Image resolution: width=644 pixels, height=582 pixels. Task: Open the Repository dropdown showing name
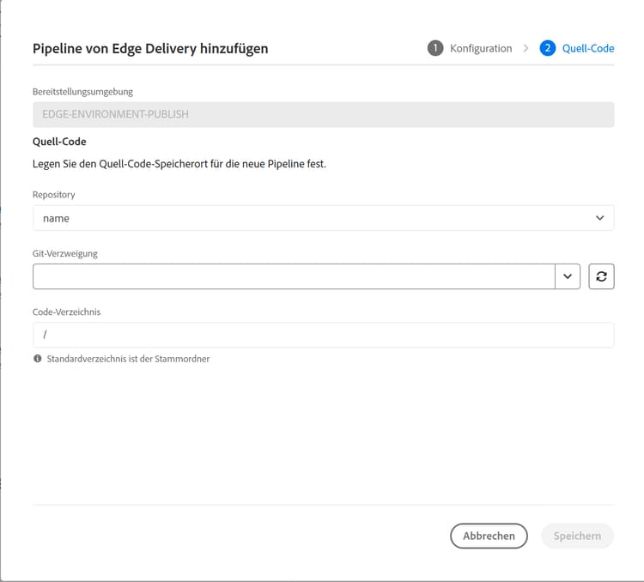click(324, 218)
